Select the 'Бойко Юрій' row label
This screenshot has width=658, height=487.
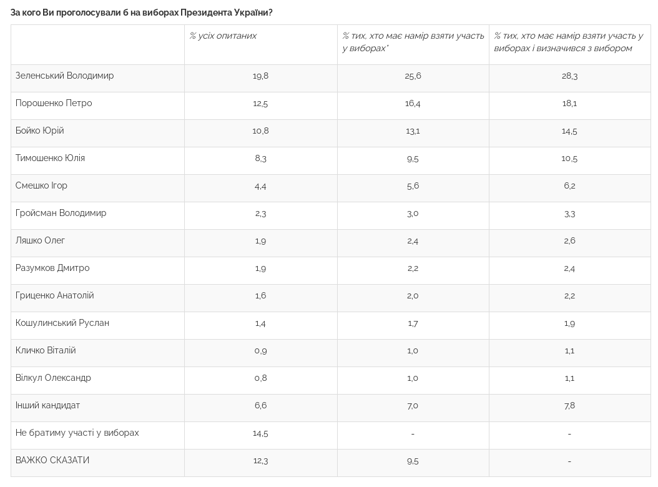click(40, 130)
